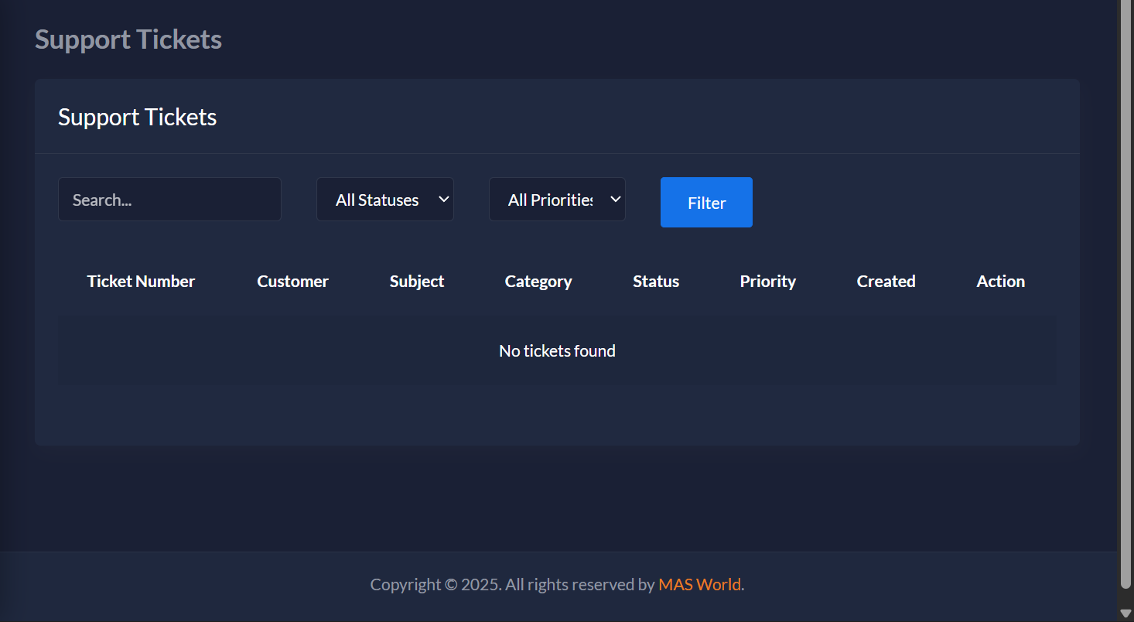Click the Search input field

tap(169, 199)
